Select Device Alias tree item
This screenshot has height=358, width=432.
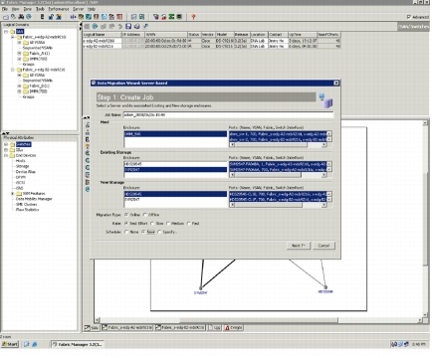(26, 172)
